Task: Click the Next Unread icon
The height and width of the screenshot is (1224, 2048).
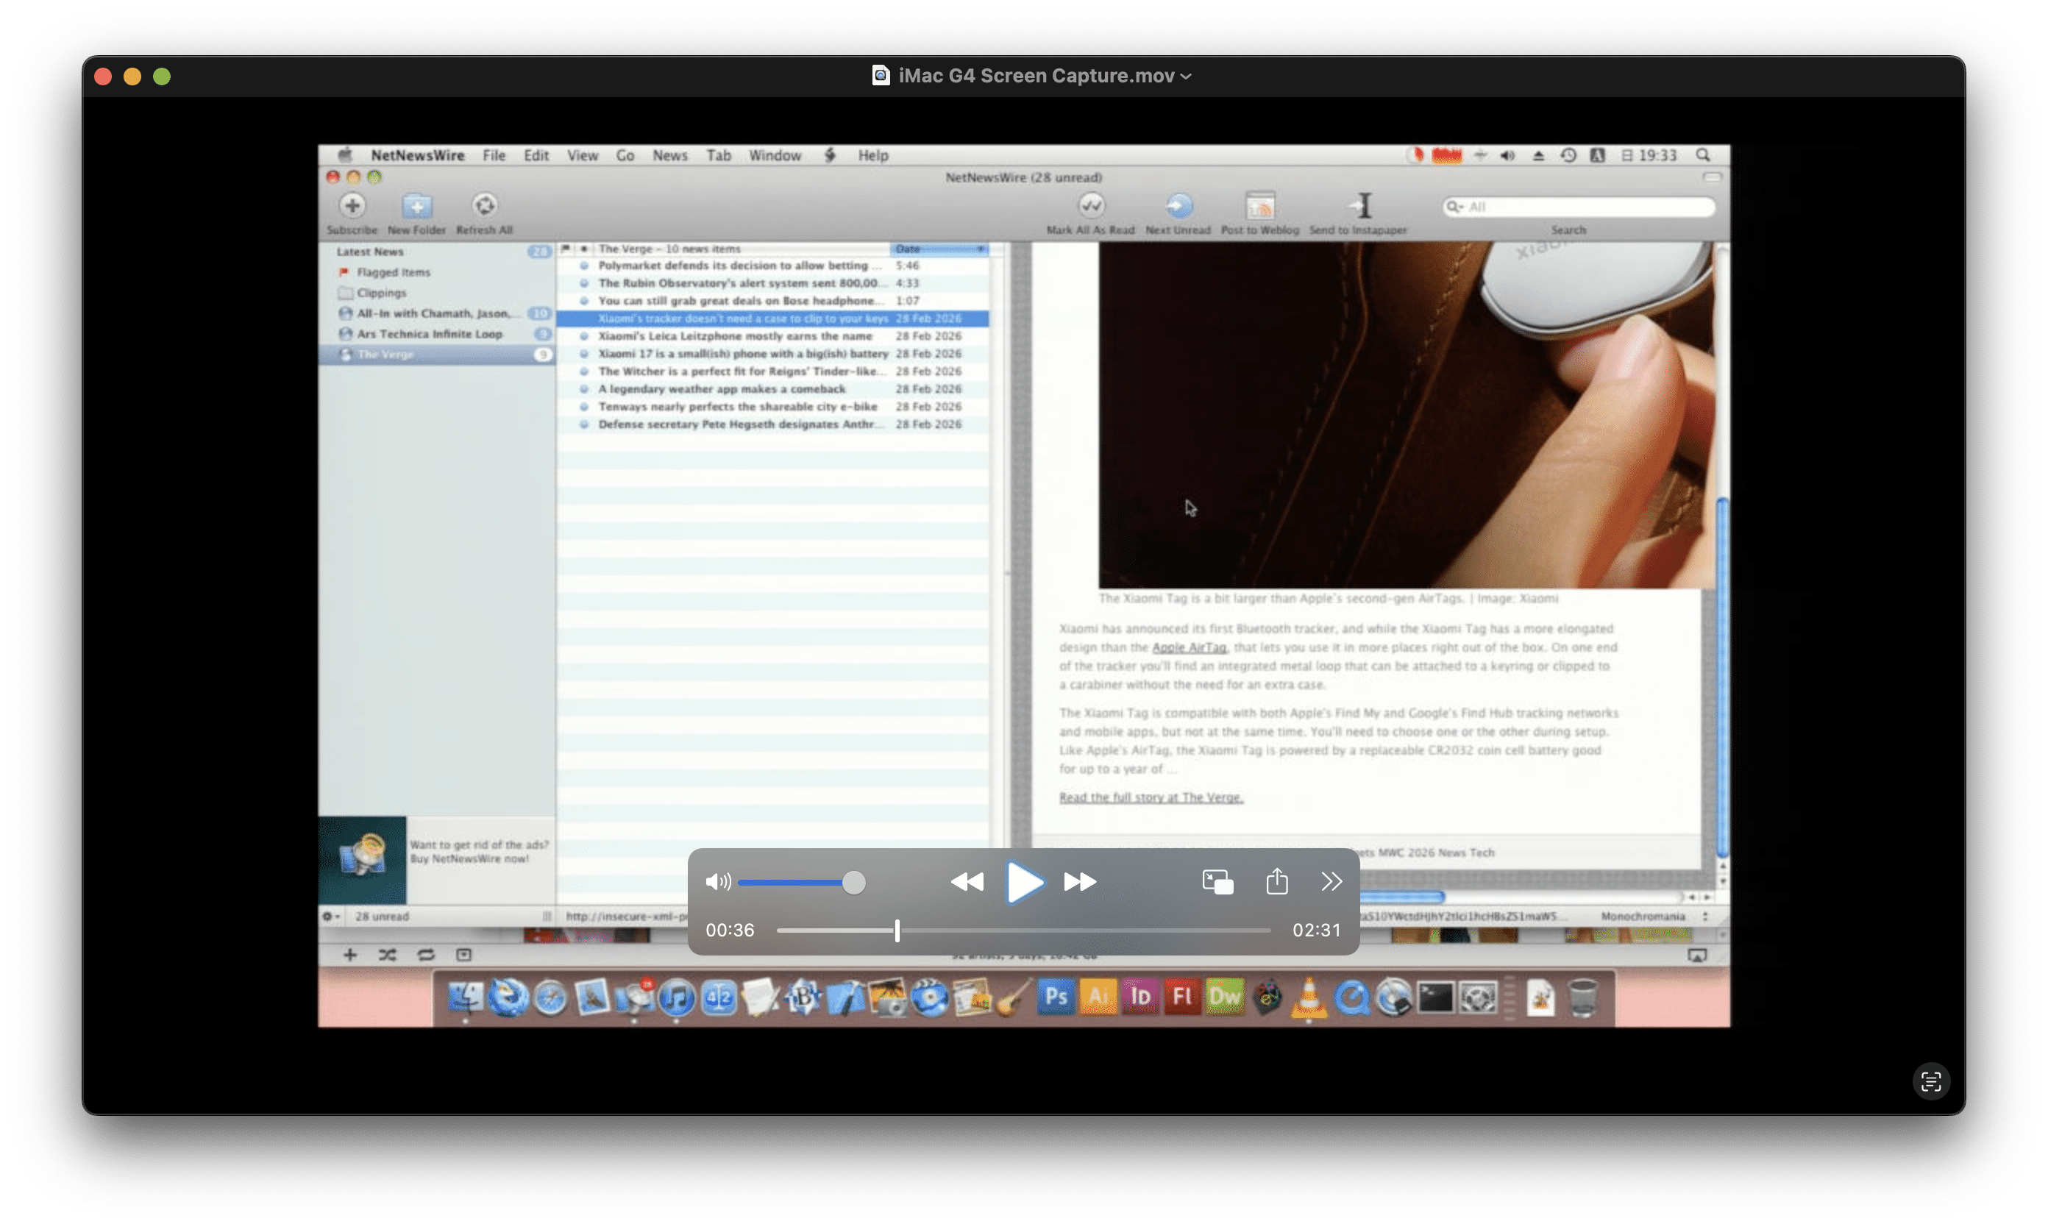Action: 1178,205
